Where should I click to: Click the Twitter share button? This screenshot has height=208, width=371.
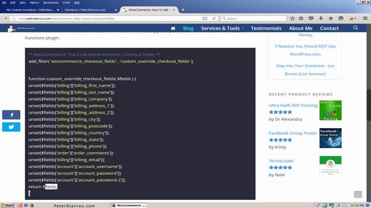[11, 127]
